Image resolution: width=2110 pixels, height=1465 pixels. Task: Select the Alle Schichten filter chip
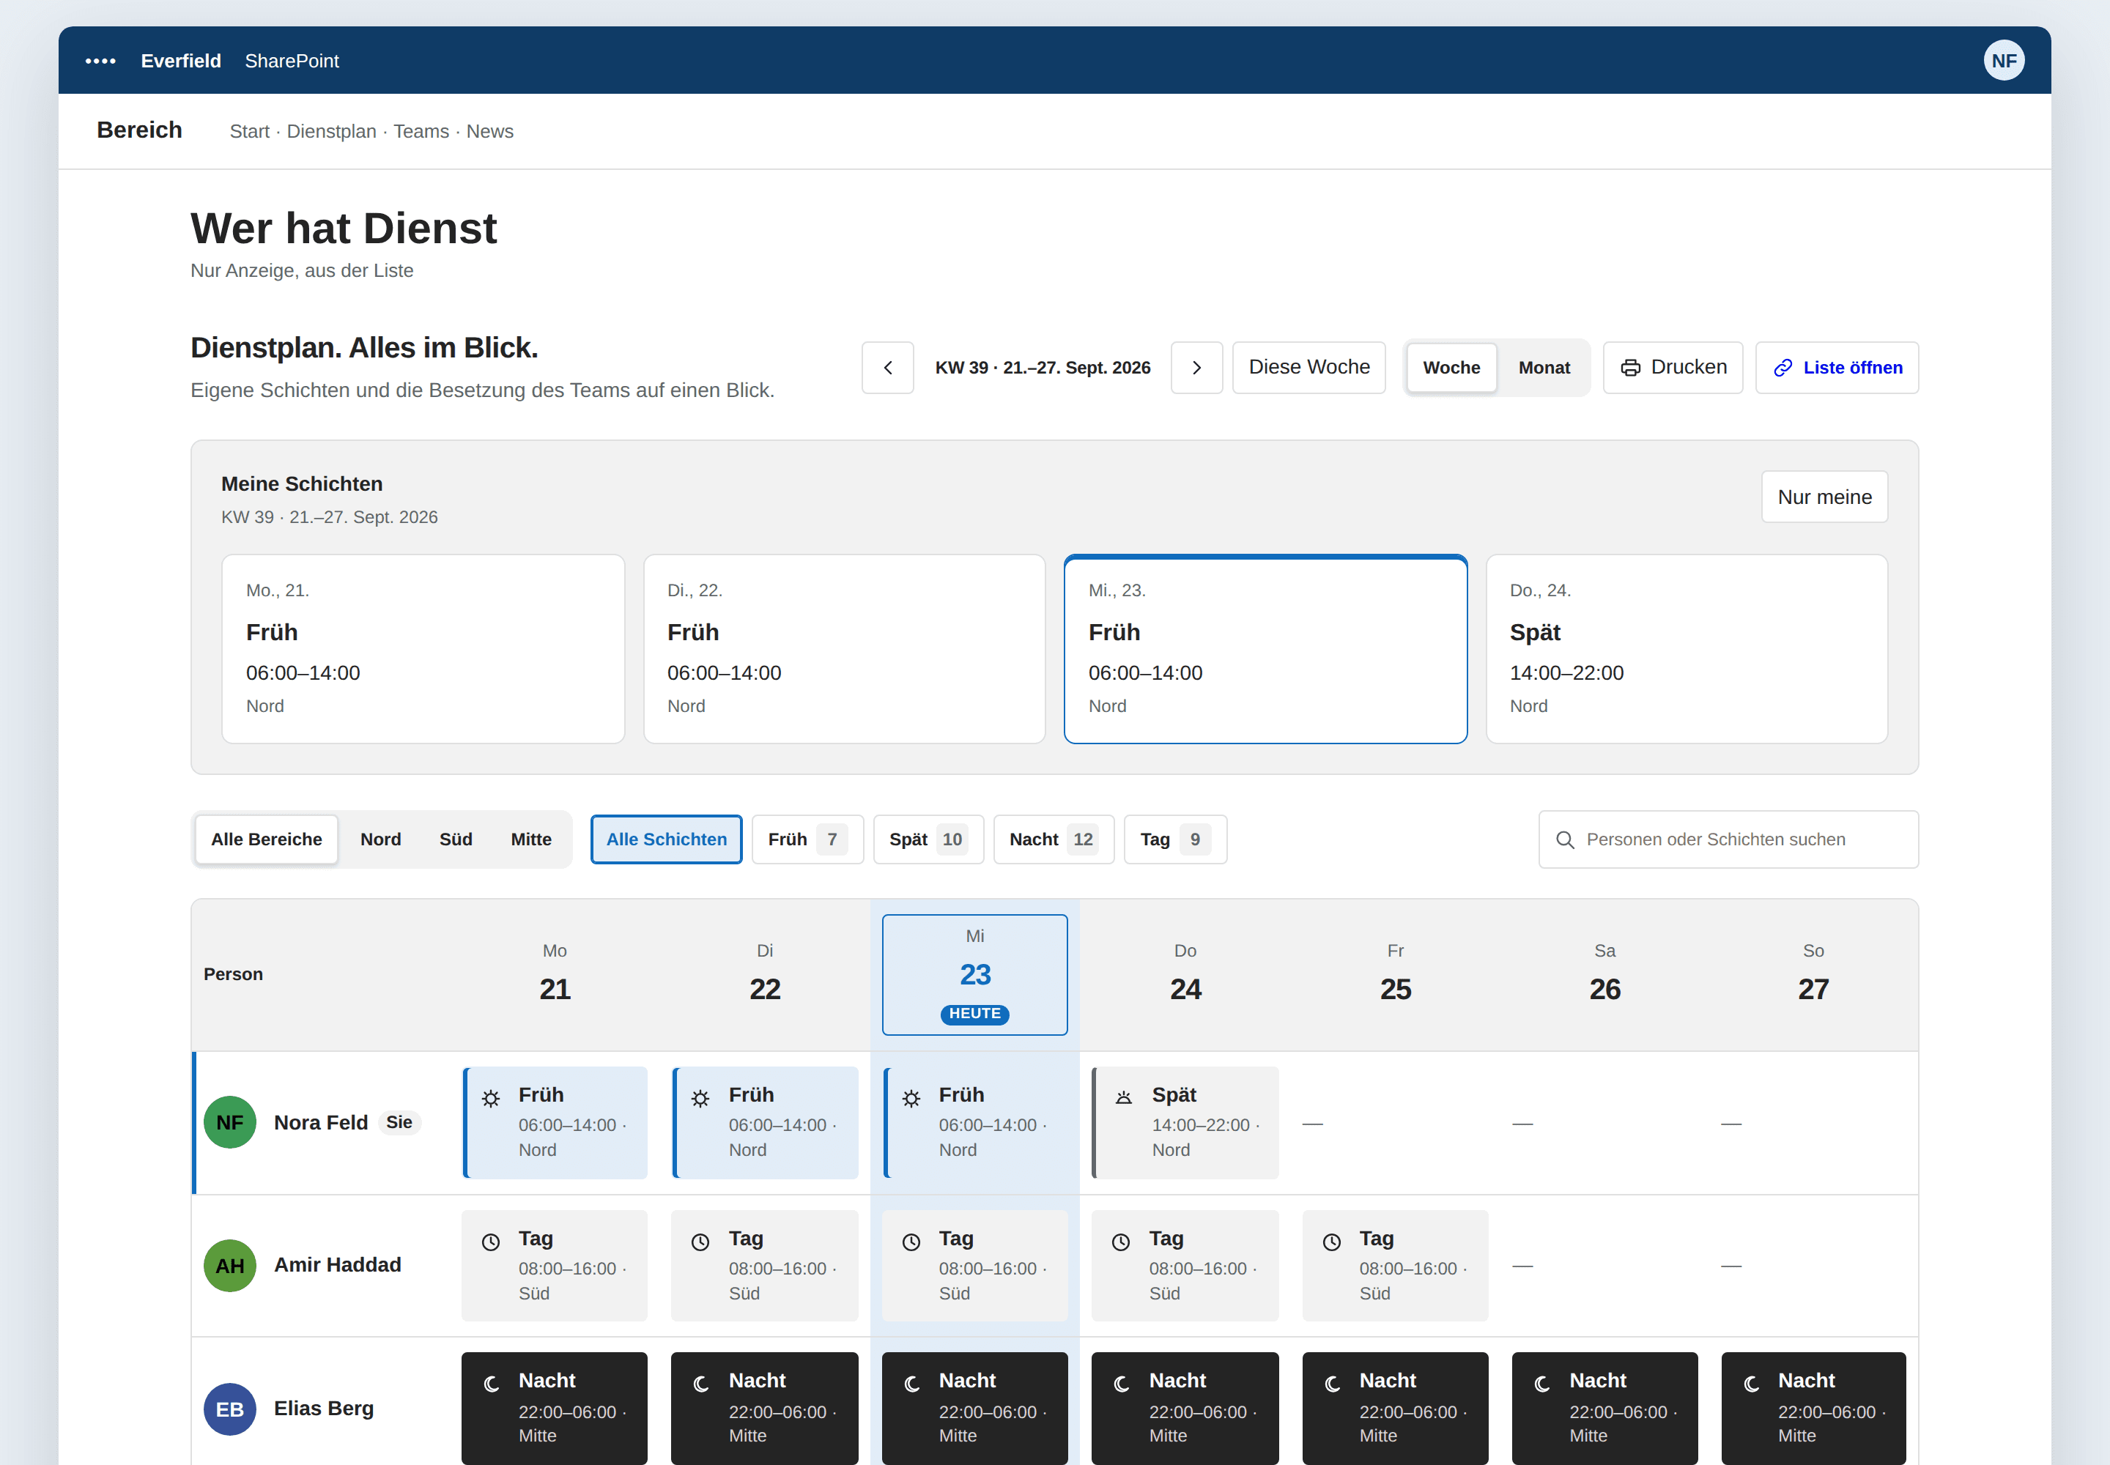click(666, 839)
